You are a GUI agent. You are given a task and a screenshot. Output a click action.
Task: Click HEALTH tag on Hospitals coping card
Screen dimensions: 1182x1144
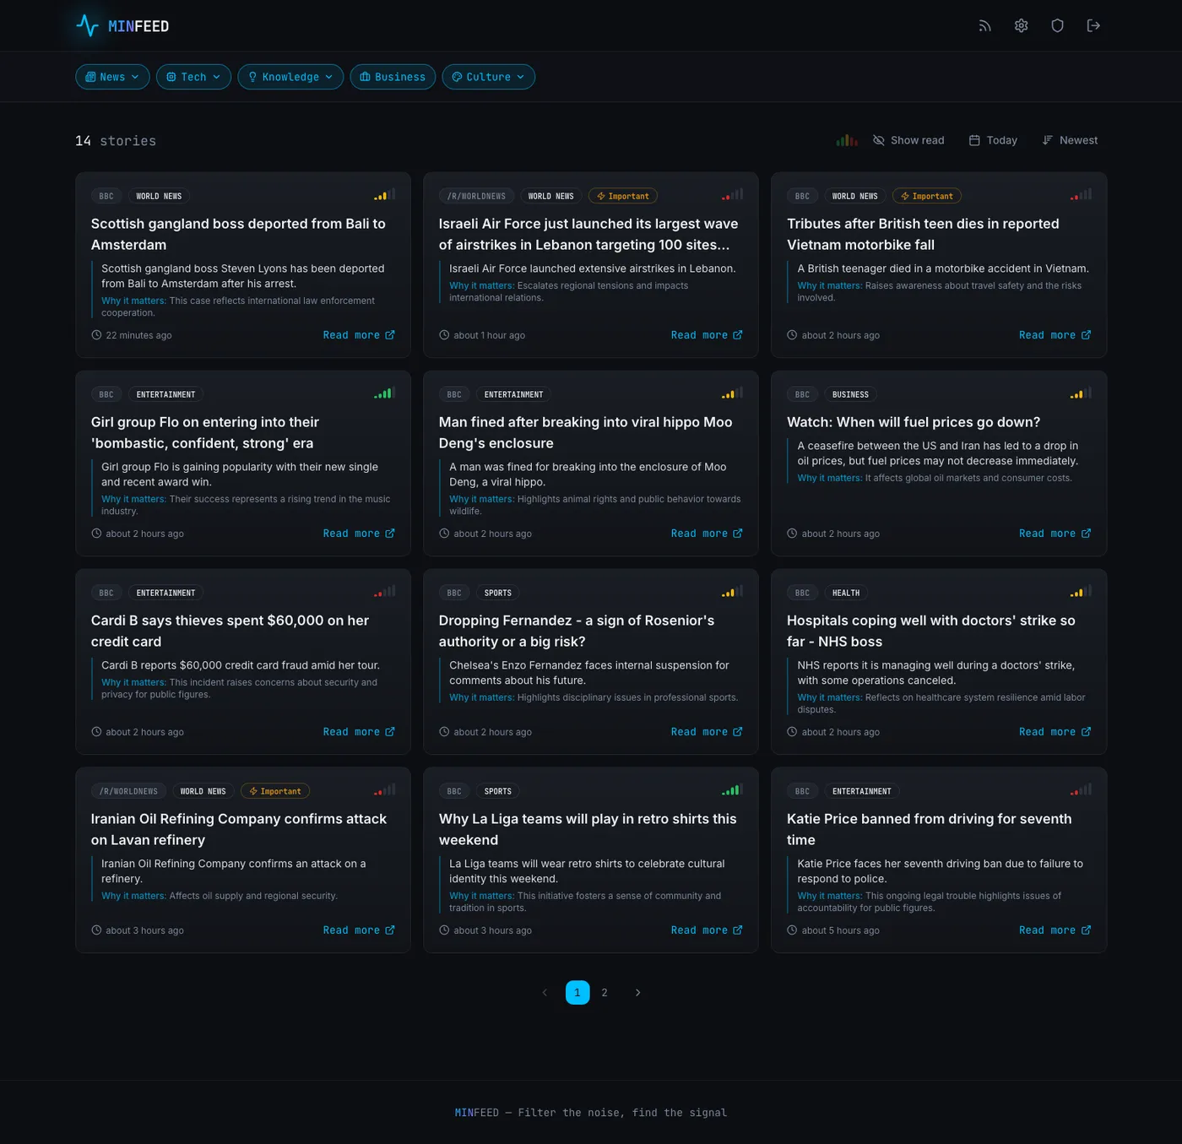pos(846,593)
